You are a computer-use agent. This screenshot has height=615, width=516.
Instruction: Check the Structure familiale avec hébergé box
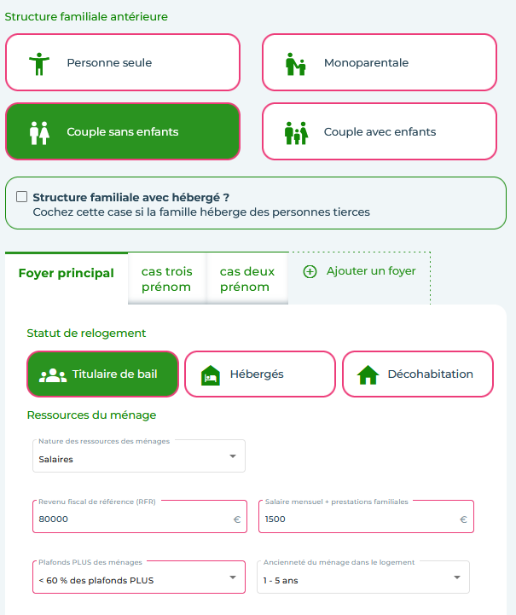pos(22,196)
